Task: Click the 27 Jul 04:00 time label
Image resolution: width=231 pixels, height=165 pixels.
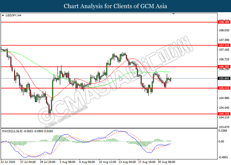Action: [28, 162]
